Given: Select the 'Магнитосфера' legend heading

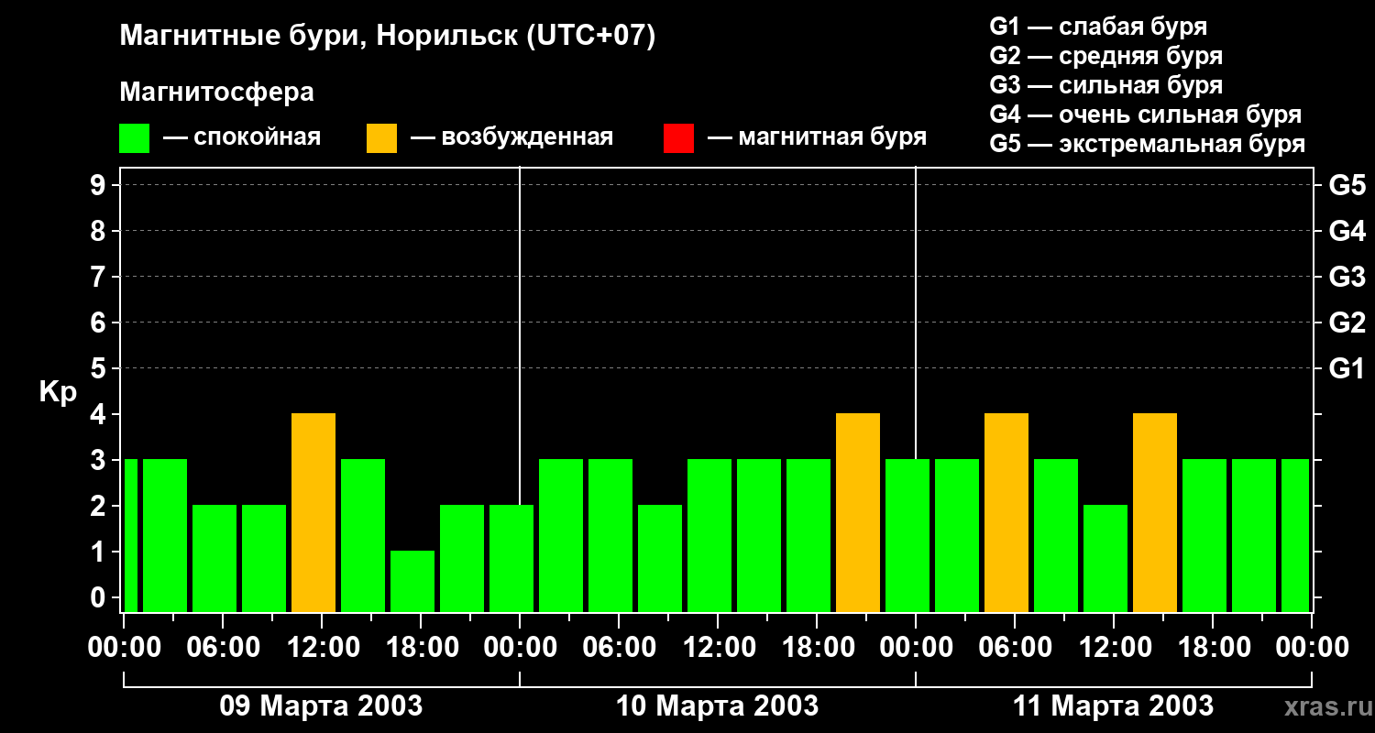Looking at the screenshot, I should tap(216, 93).
